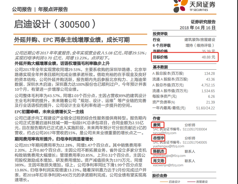The height and width of the screenshot is (184, 238).
Task: Click the 流通 A 股市值 value 1,534.65
Action: [208, 91]
